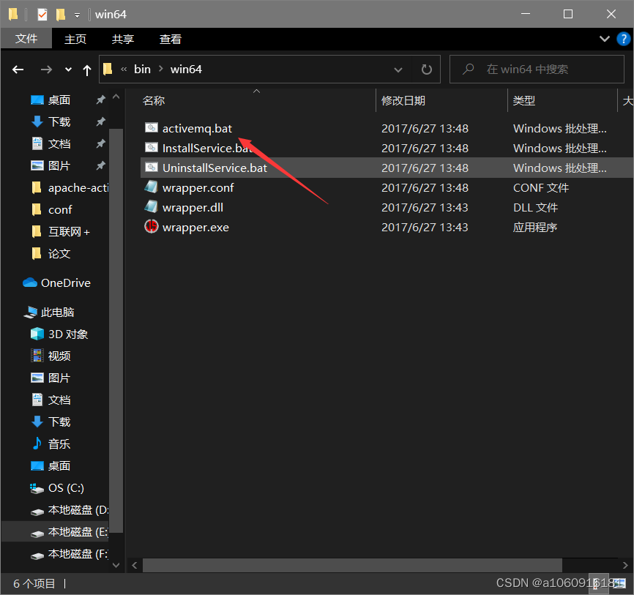Viewport: 634px width, 595px height.
Task: Open the address bar history dropdown
Action: pos(398,69)
